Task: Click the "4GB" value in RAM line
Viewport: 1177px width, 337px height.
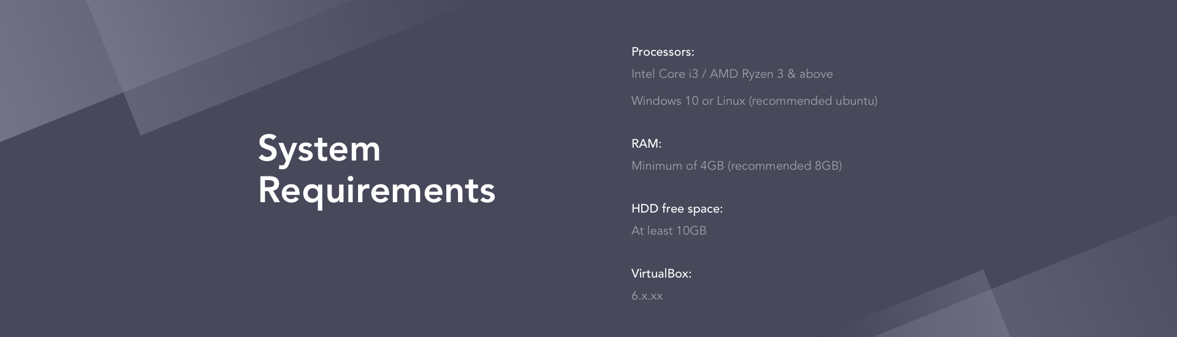Action: [712, 166]
